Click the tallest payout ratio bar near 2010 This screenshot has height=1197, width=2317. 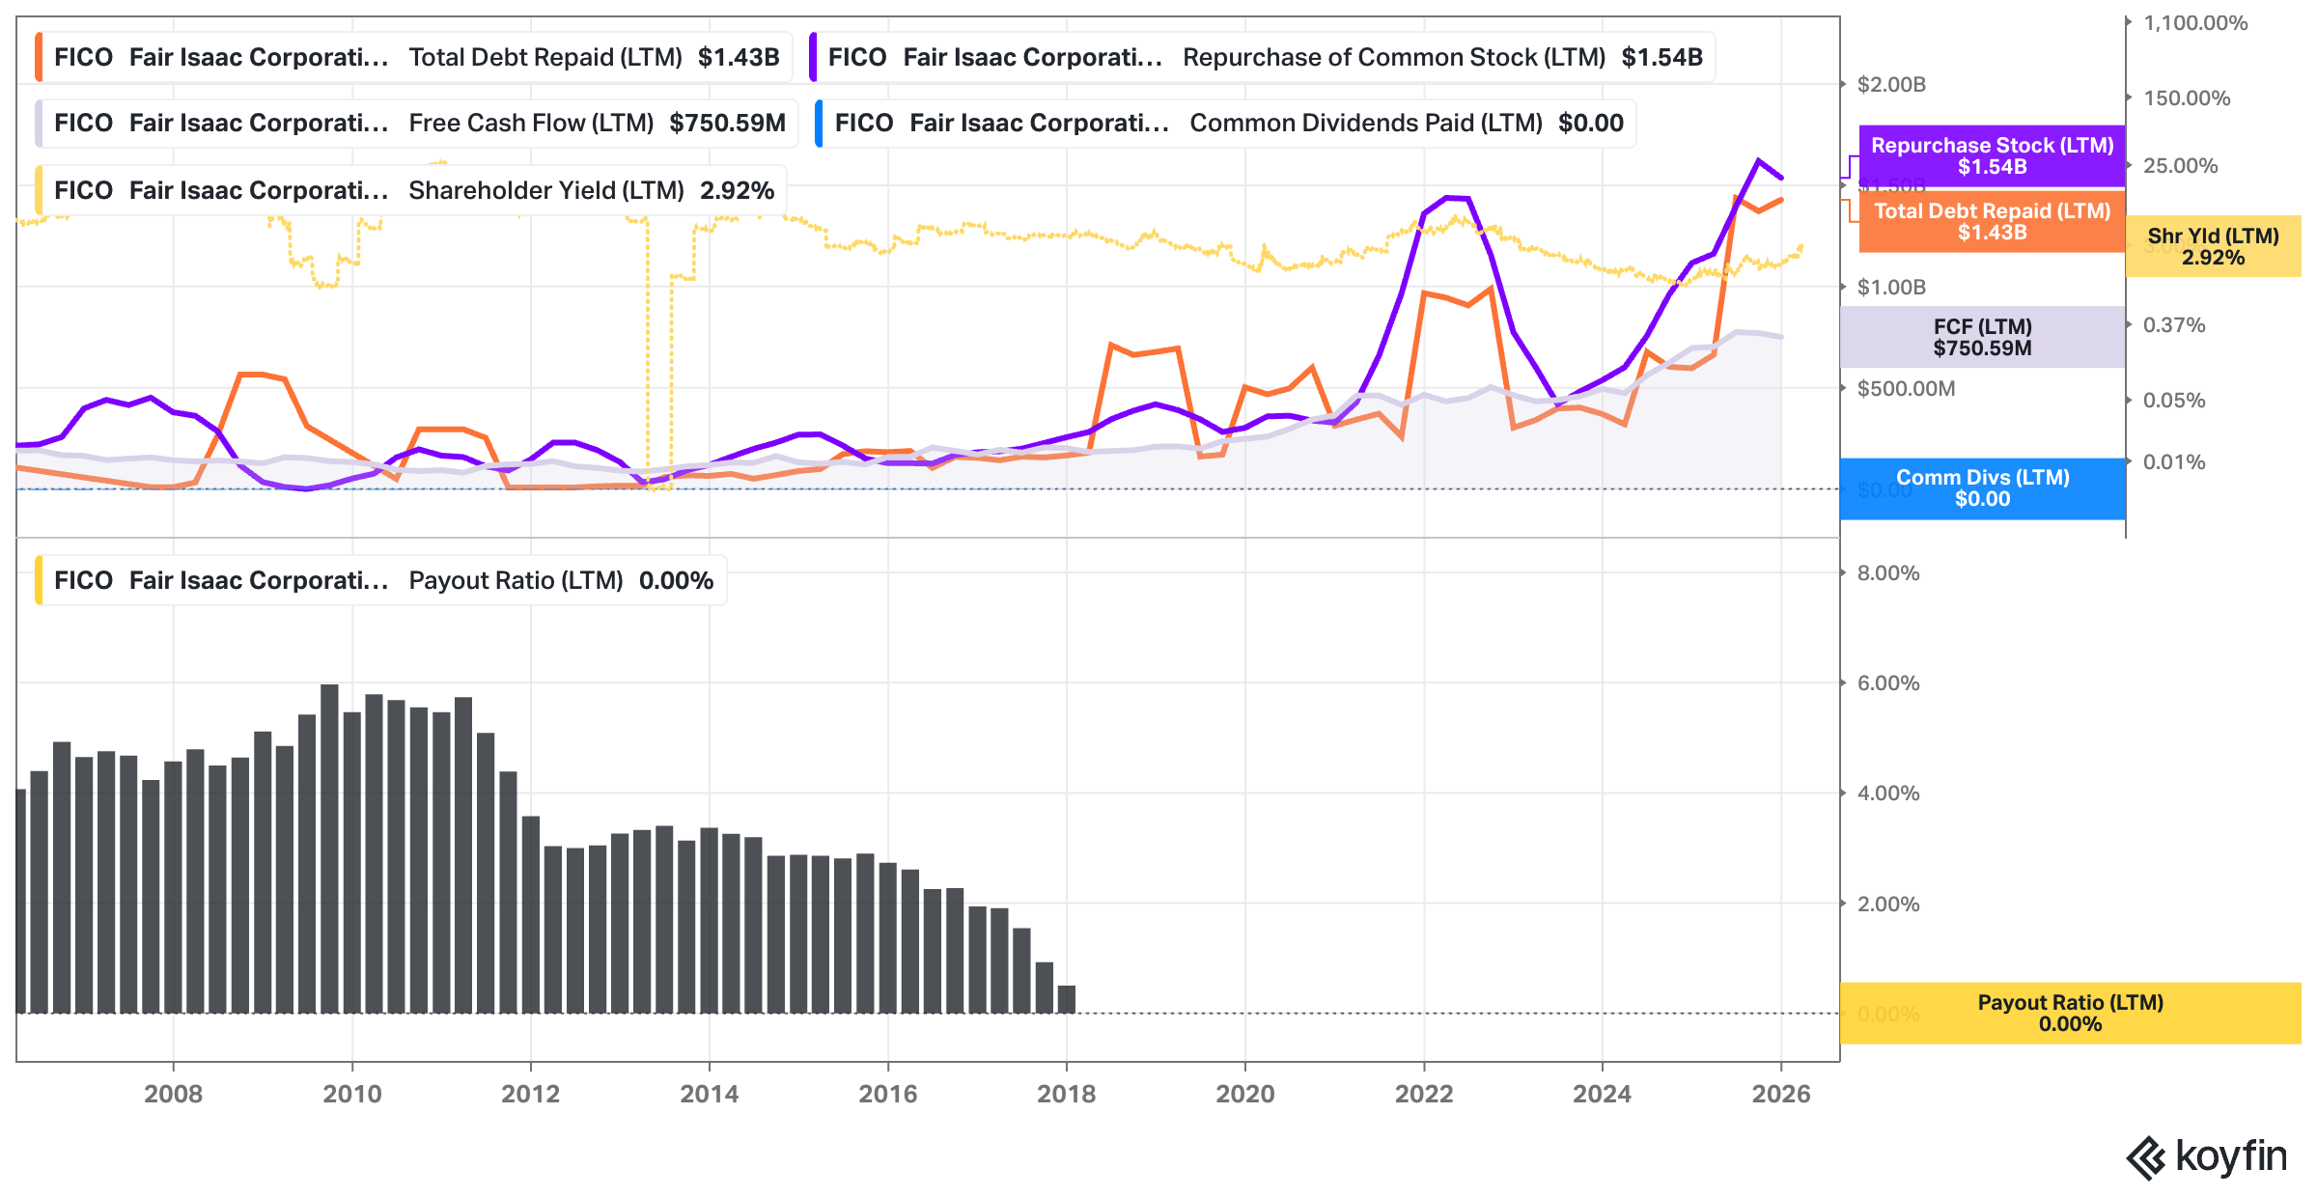coord(329,849)
